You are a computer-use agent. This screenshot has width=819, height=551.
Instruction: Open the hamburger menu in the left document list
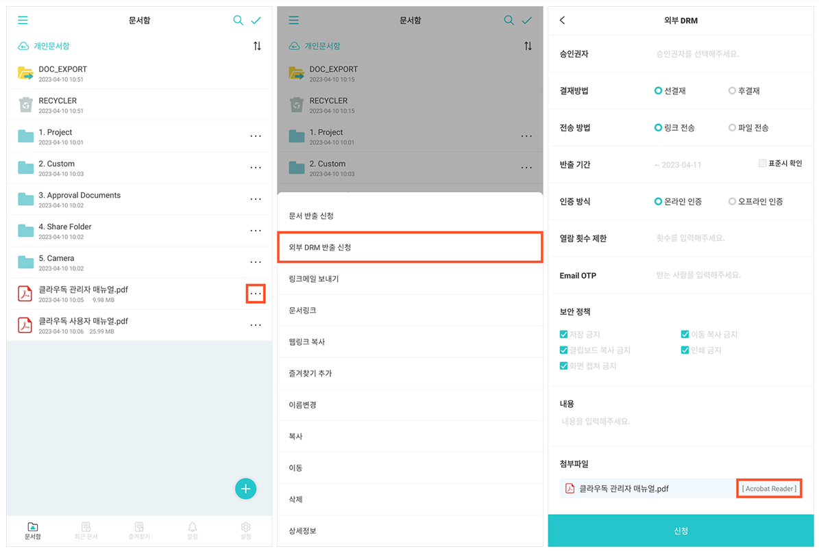click(23, 21)
